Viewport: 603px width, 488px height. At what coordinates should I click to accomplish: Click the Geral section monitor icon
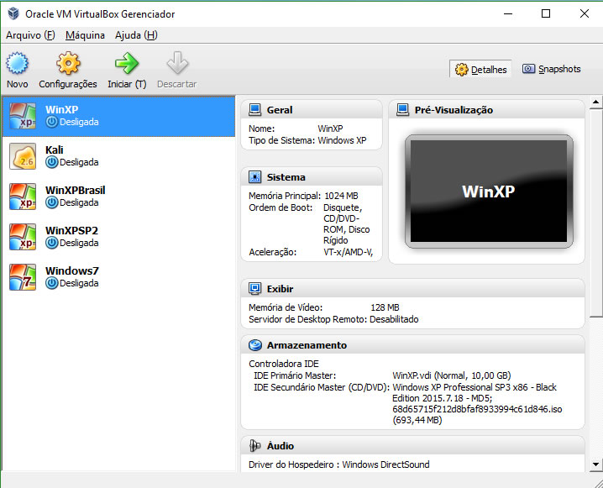254,110
